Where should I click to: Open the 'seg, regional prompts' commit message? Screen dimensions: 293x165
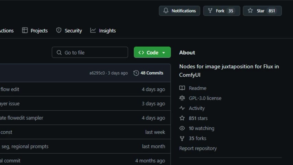coord(25,146)
